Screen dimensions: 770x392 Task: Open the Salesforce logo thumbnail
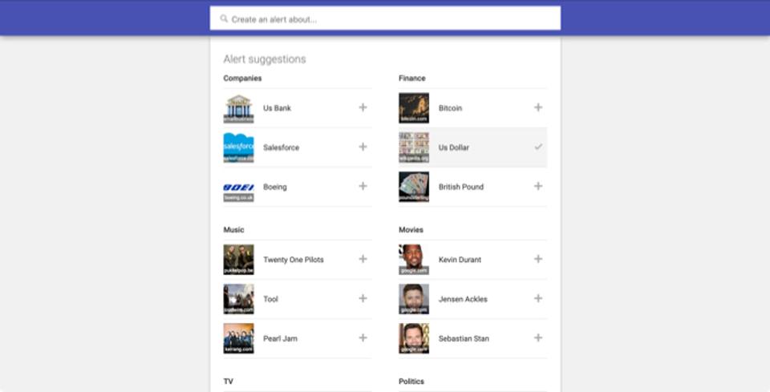(239, 148)
